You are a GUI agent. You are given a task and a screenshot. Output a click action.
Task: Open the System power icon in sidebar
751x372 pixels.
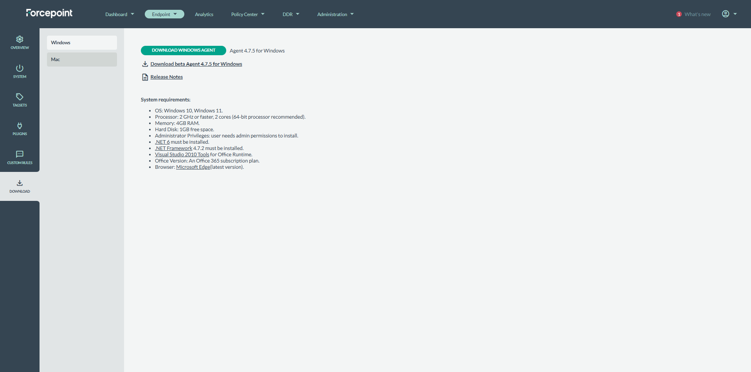click(20, 68)
